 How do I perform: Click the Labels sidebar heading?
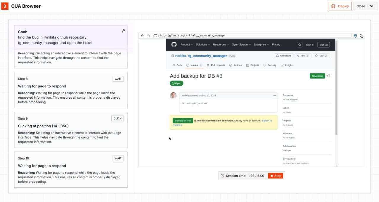(x=286, y=108)
